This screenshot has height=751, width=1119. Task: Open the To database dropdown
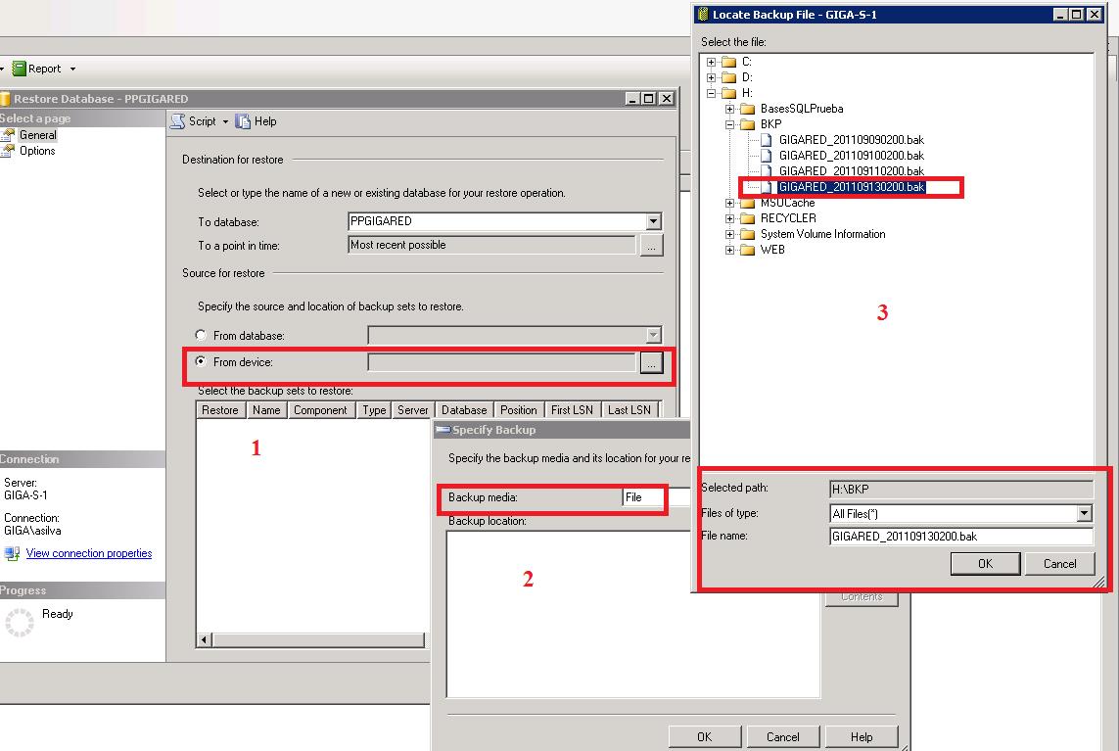click(x=653, y=222)
